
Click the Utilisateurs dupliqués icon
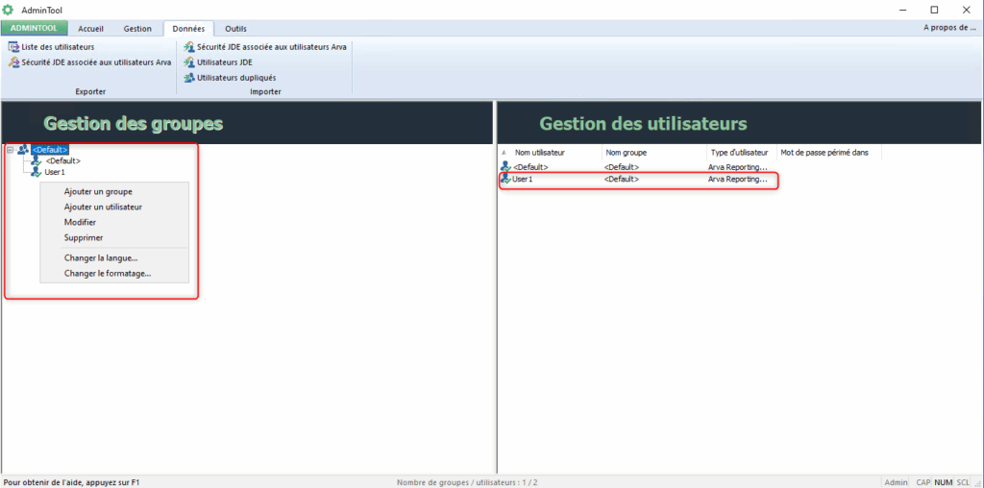click(x=189, y=78)
